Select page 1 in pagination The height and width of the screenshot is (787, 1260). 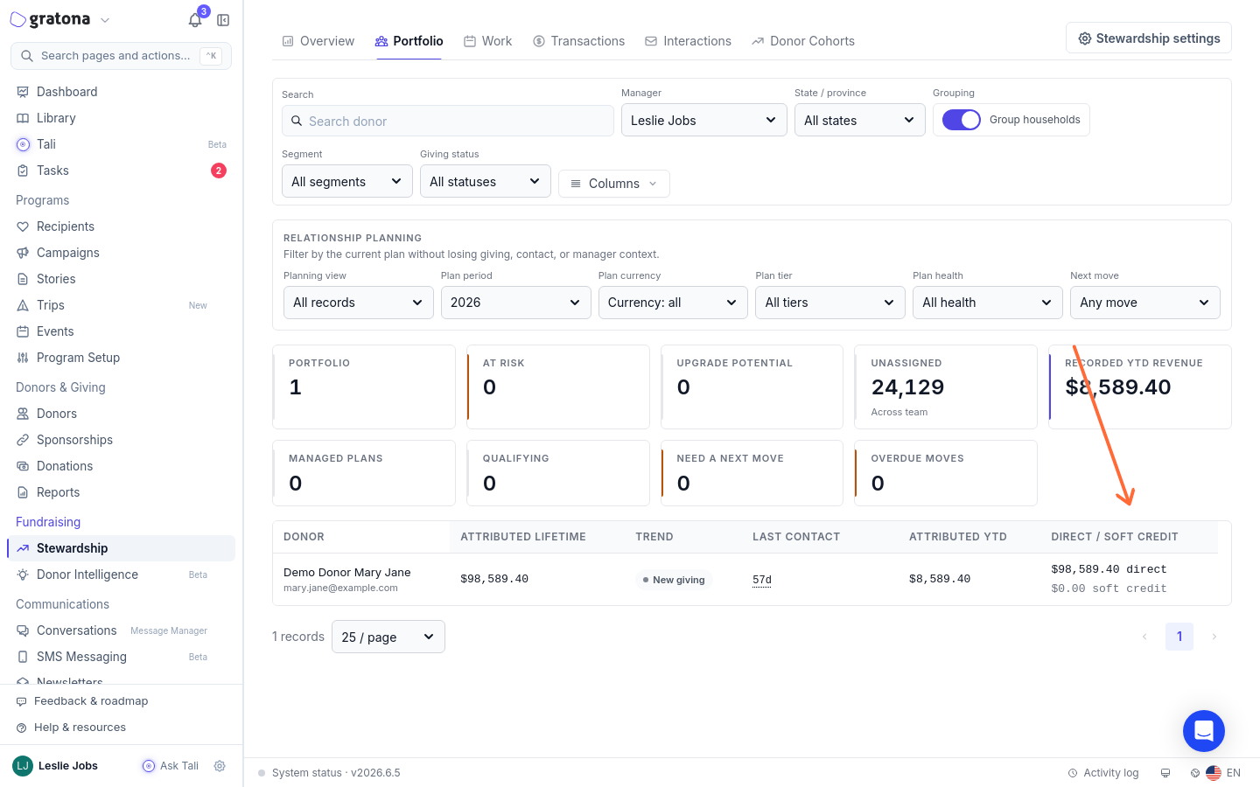tap(1179, 637)
